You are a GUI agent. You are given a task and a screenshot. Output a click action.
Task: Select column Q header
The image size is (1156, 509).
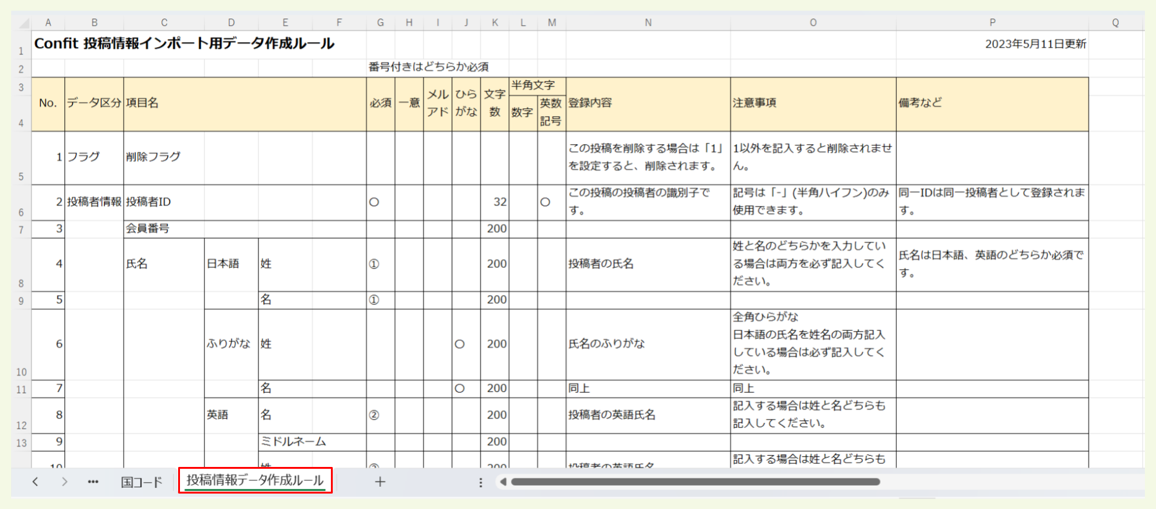pos(1115,23)
